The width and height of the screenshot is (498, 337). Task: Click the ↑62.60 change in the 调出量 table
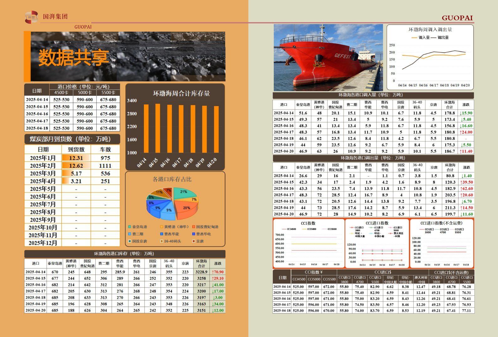466,189
